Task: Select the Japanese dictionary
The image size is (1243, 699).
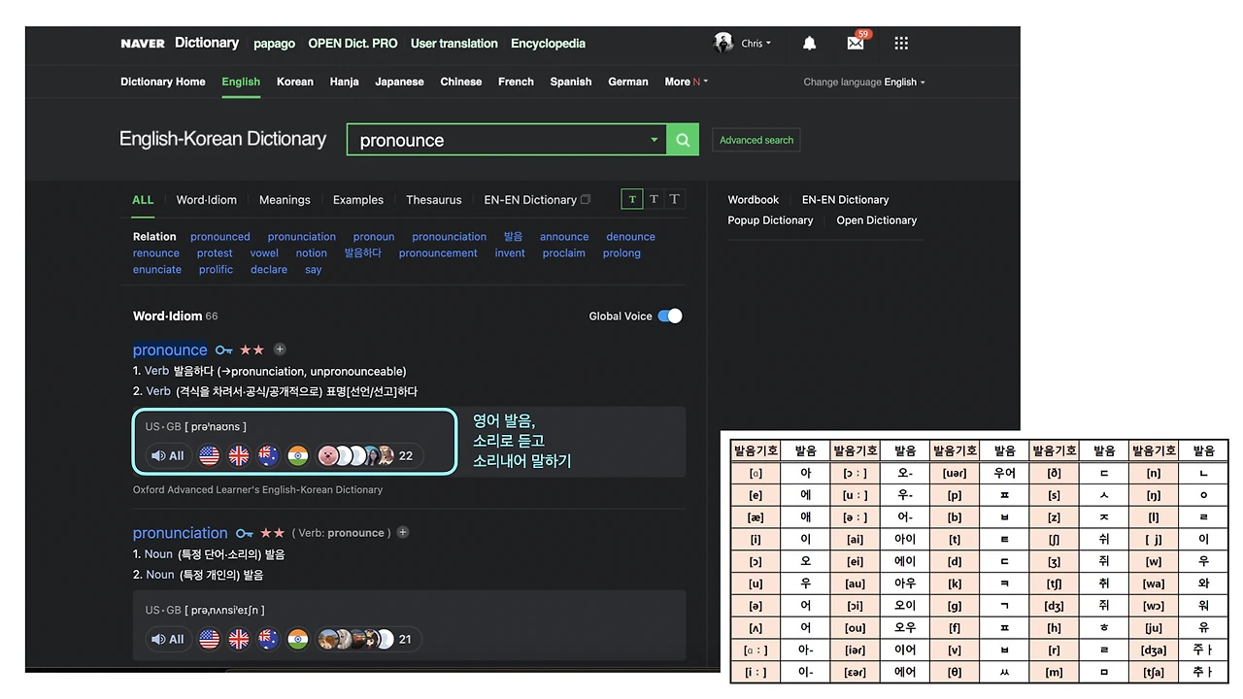Action: pos(400,82)
